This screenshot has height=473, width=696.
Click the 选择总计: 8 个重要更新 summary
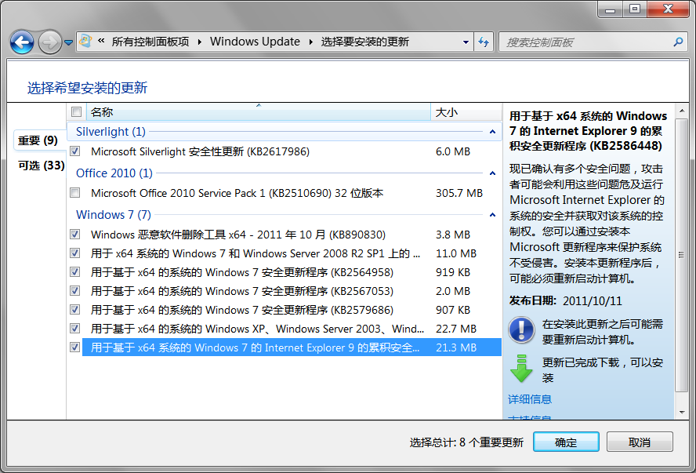point(466,442)
